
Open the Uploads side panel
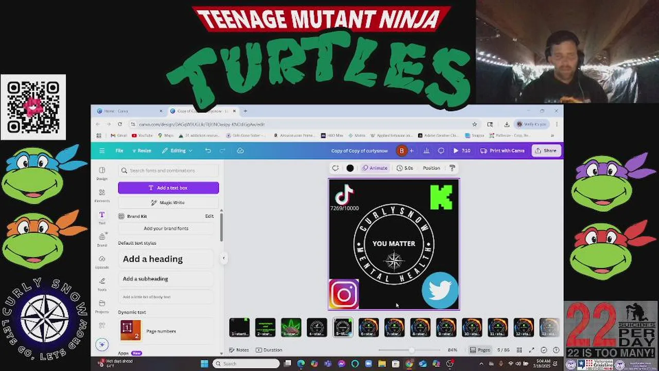(x=102, y=262)
